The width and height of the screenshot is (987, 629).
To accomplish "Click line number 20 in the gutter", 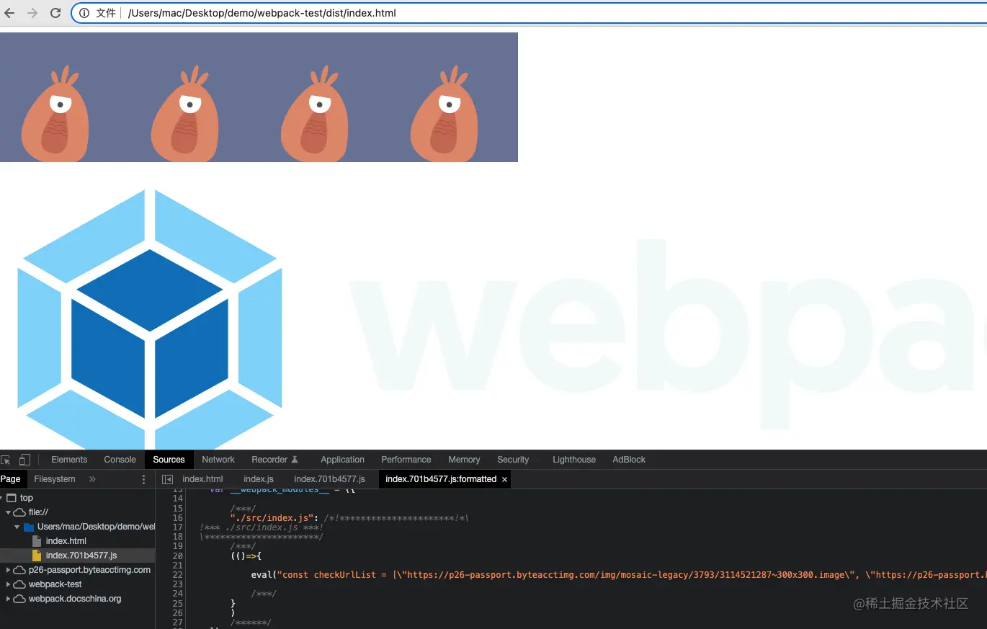I will [178, 556].
